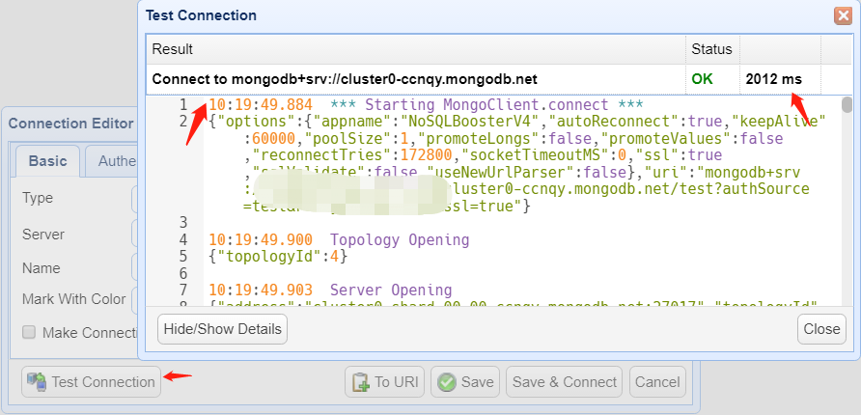Enable the Make Connection checkbox
This screenshot has width=861, height=415.
pyautogui.click(x=29, y=332)
